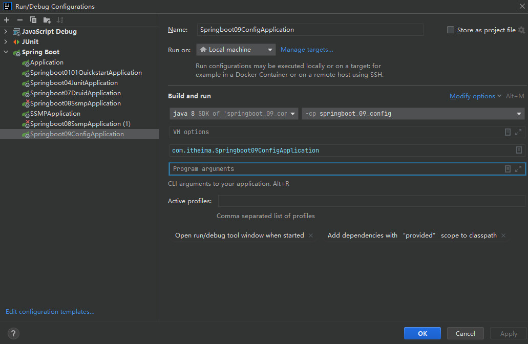Click the Active profiles input field

371,201
